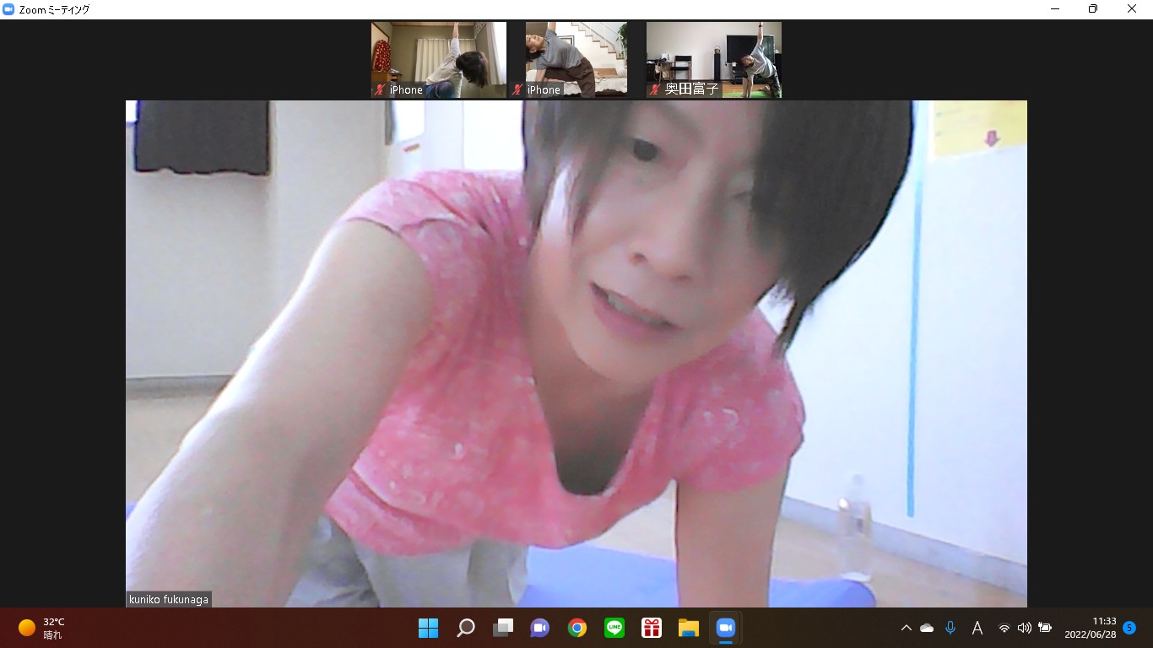Click the kuniko fukunaga name label
This screenshot has height=648, width=1153.
pos(169,599)
